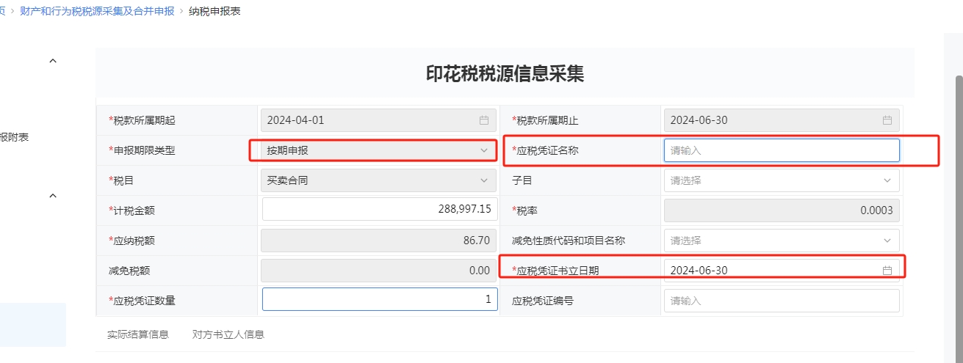The height and width of the screenshot is (363, 963).
Task: Click the 应税凭证数量 input field
Action: pyautogui.click(x=380, y=300)
